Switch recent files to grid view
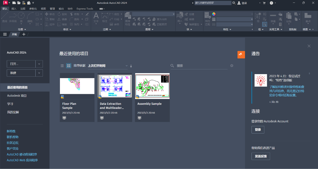 click(x=68, y=66)
